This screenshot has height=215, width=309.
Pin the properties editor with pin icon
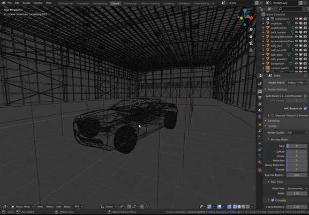pyautogui.click(x=305, y=76)
